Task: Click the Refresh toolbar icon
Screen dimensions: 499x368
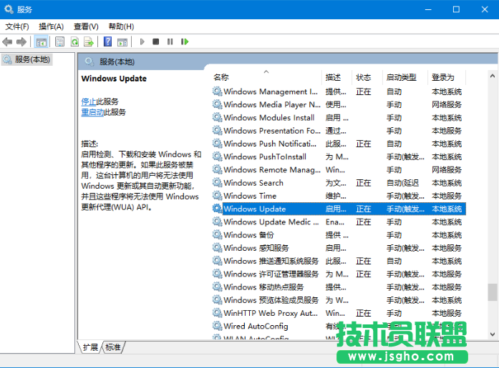Action: [x=74, y=42]
